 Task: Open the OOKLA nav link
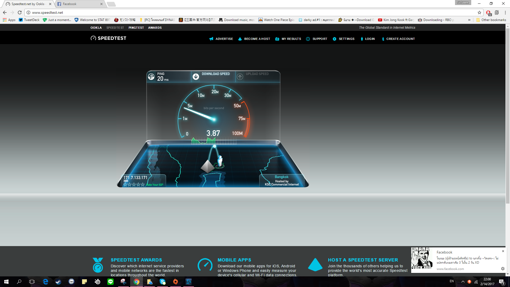click(96, 28)
